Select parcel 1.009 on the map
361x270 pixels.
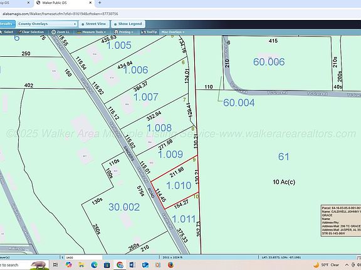170,154
